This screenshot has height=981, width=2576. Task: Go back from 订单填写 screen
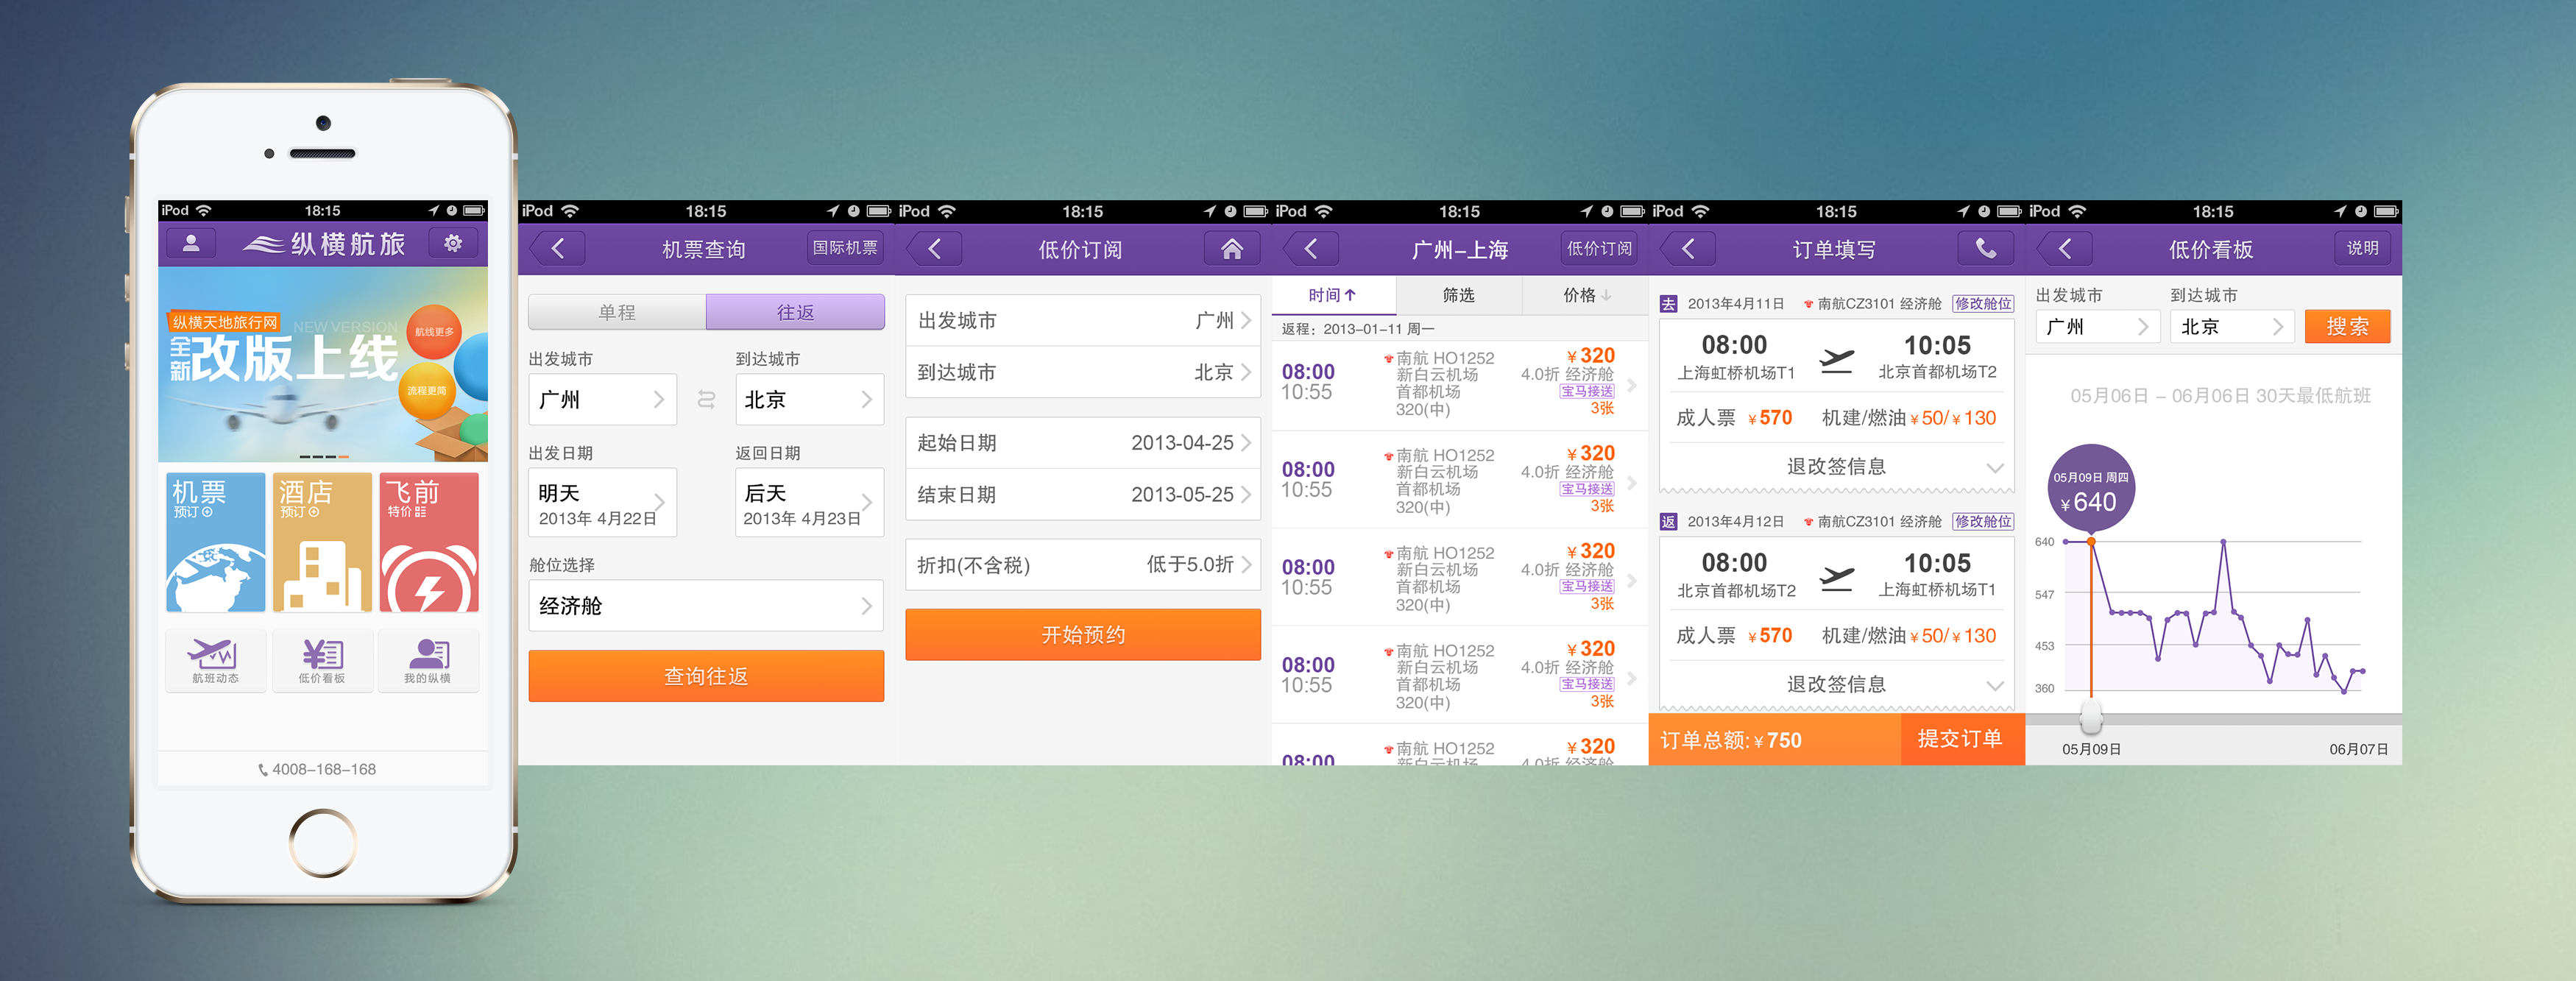[x=1689, y=248]
